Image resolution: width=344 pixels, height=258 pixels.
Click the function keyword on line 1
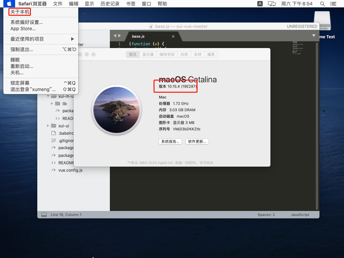point(141,44)
